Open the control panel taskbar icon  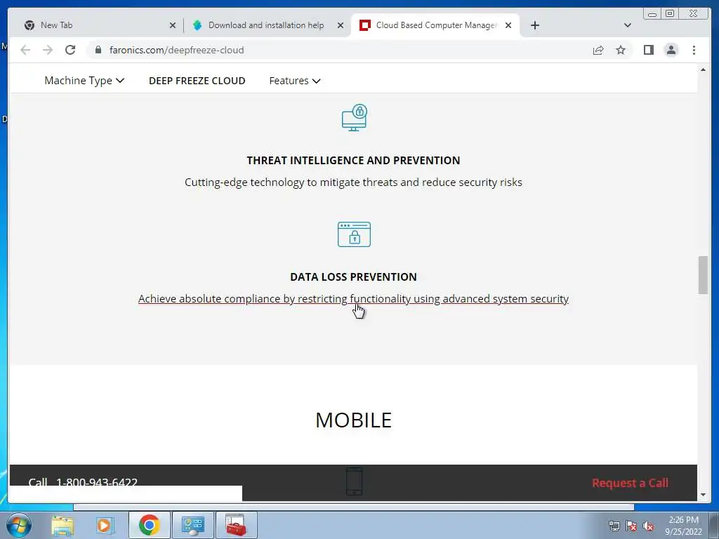click(x=192, y=525)
